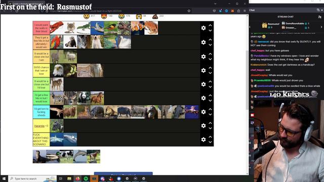Pop out the Chat panel
The width and height of the screenshot is (324, 182).
click(x=318, y=10)
